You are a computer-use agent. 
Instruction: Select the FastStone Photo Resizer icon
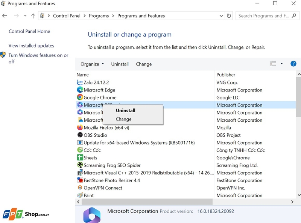pyautogui.click(x=80, y=180)
